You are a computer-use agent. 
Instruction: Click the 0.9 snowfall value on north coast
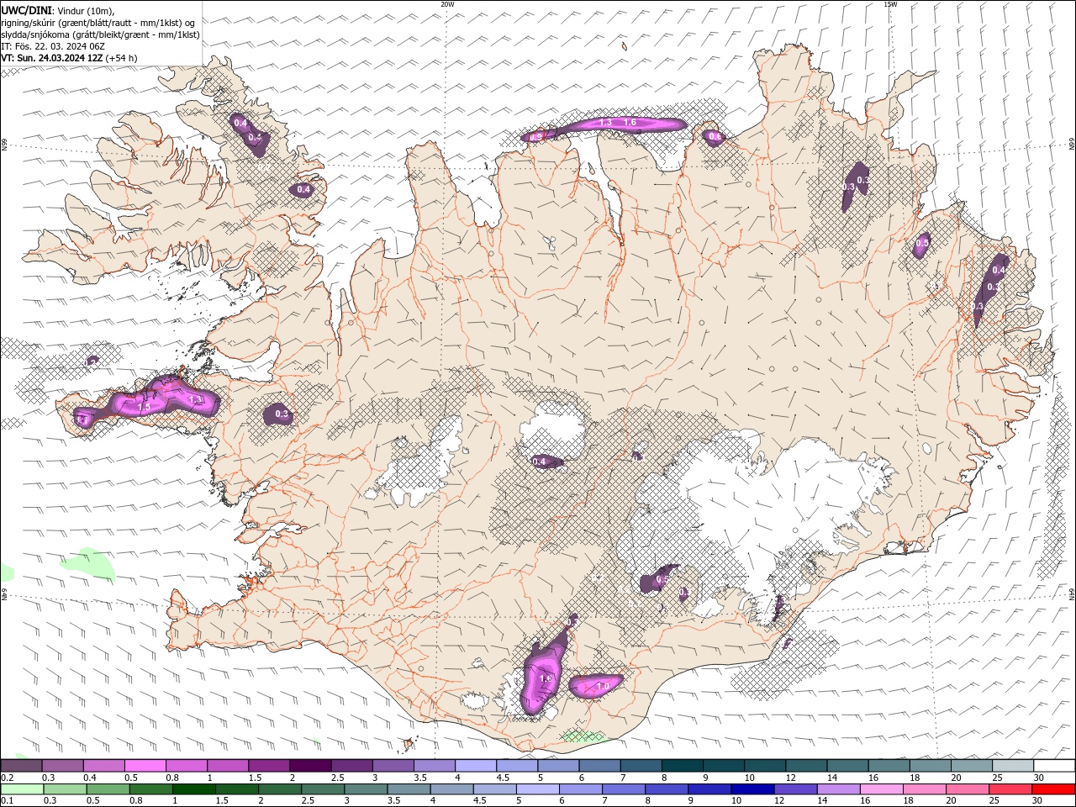(536, 136)
